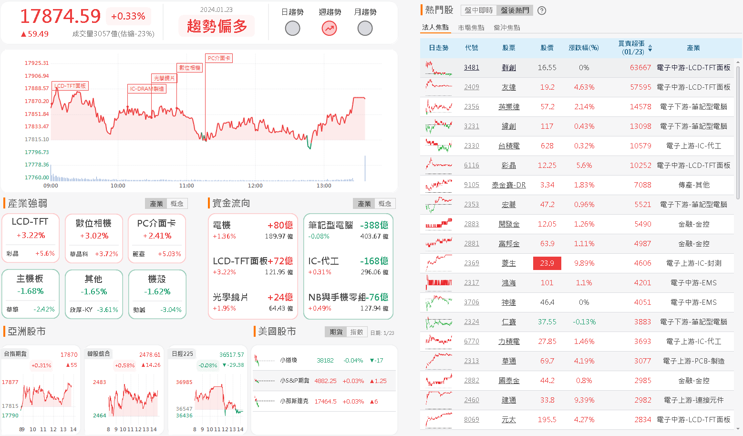
Task: Click IC-代工 -168億 fund outflow entry
Action: coord(348,266)
